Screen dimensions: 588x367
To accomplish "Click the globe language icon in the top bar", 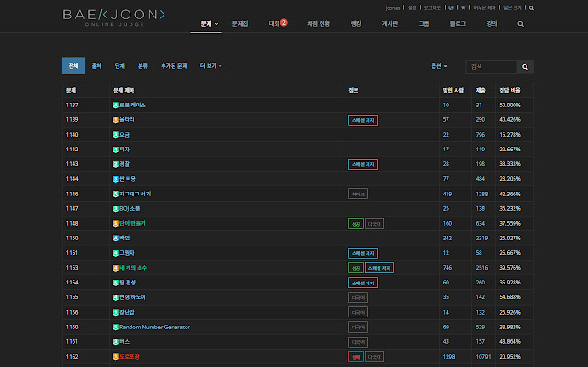I will point(451,6).
